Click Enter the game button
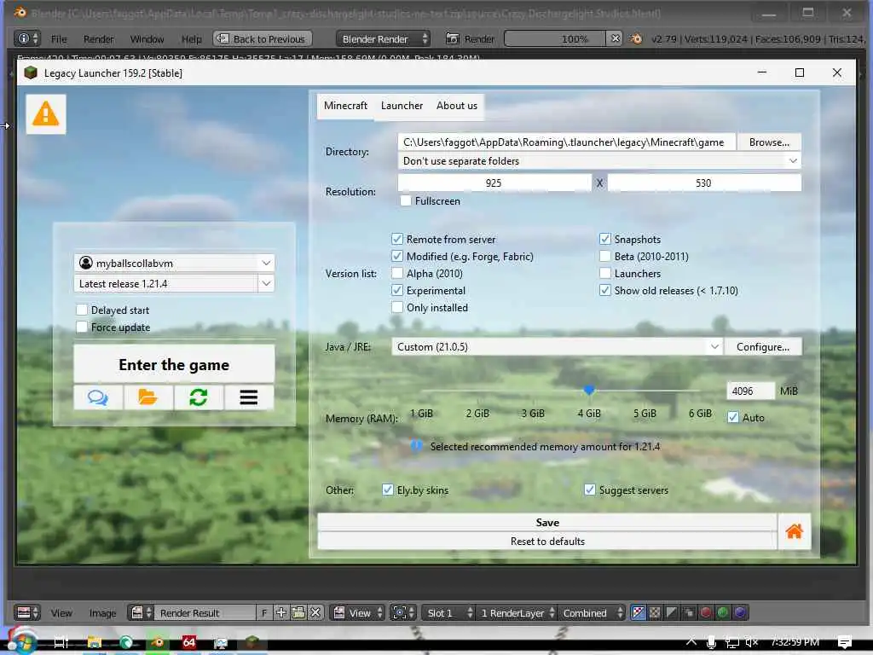873x655 pixels. pyautogui.click(x=174, y=364)
